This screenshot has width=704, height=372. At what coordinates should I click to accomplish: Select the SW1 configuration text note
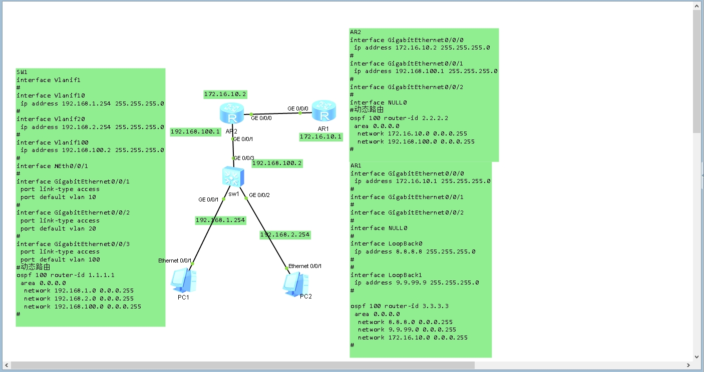coord(90,197)
